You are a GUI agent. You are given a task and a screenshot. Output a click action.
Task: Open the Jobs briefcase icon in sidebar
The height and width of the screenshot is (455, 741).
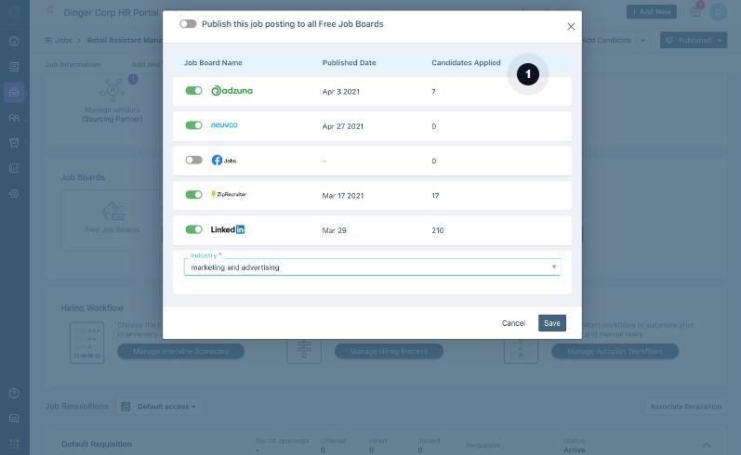(14, 92)
